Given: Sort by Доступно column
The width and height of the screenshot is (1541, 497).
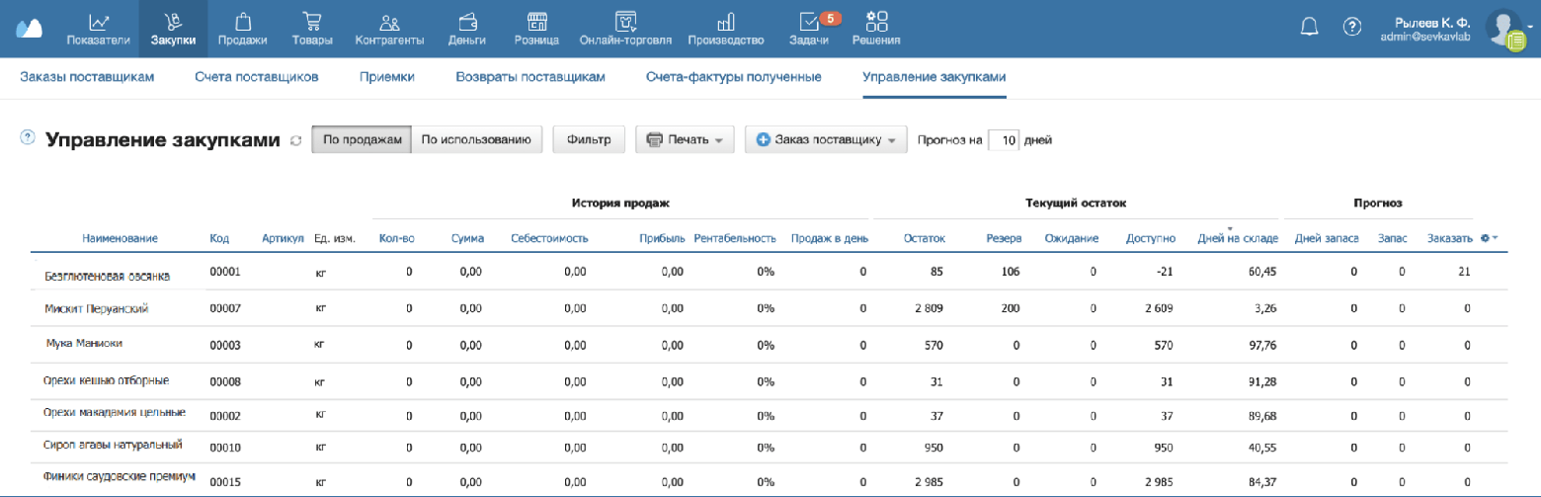Looking at the screenshot, I should tap(1150, 239).
